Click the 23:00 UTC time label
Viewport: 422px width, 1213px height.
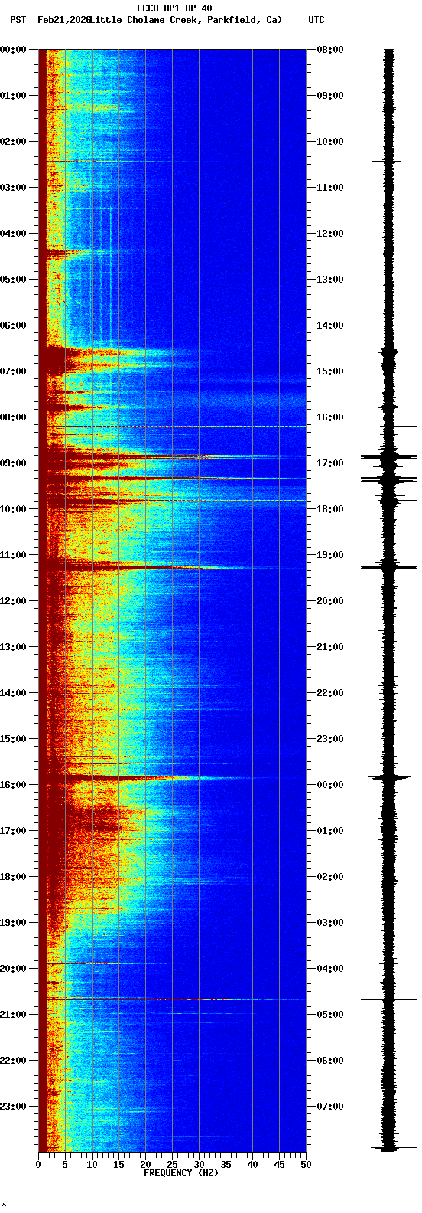pyautogui.click(x=330, y=739)
